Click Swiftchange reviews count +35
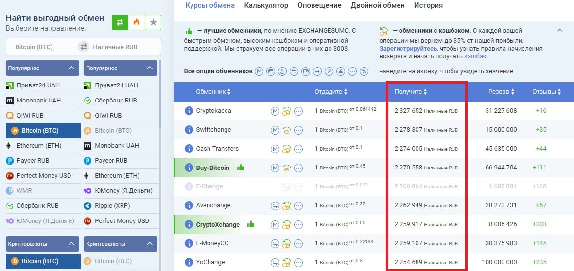Screen dimensions: 574x271 (x=540, y=130)
